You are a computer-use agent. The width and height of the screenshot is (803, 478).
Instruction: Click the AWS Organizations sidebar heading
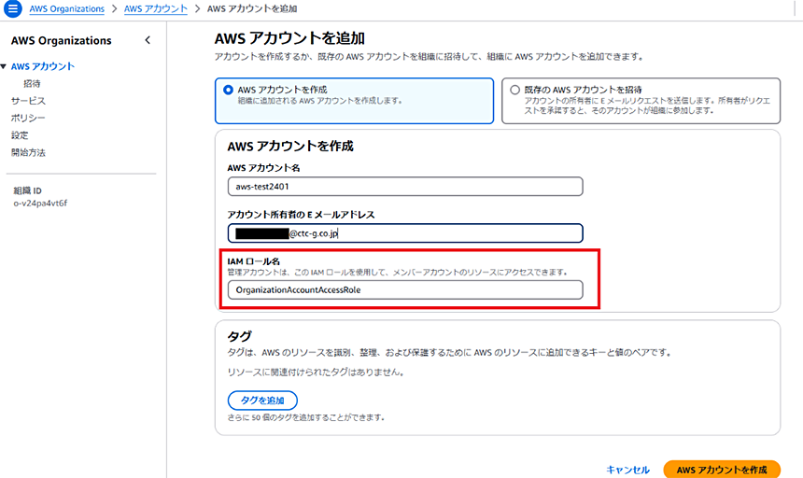61,40
